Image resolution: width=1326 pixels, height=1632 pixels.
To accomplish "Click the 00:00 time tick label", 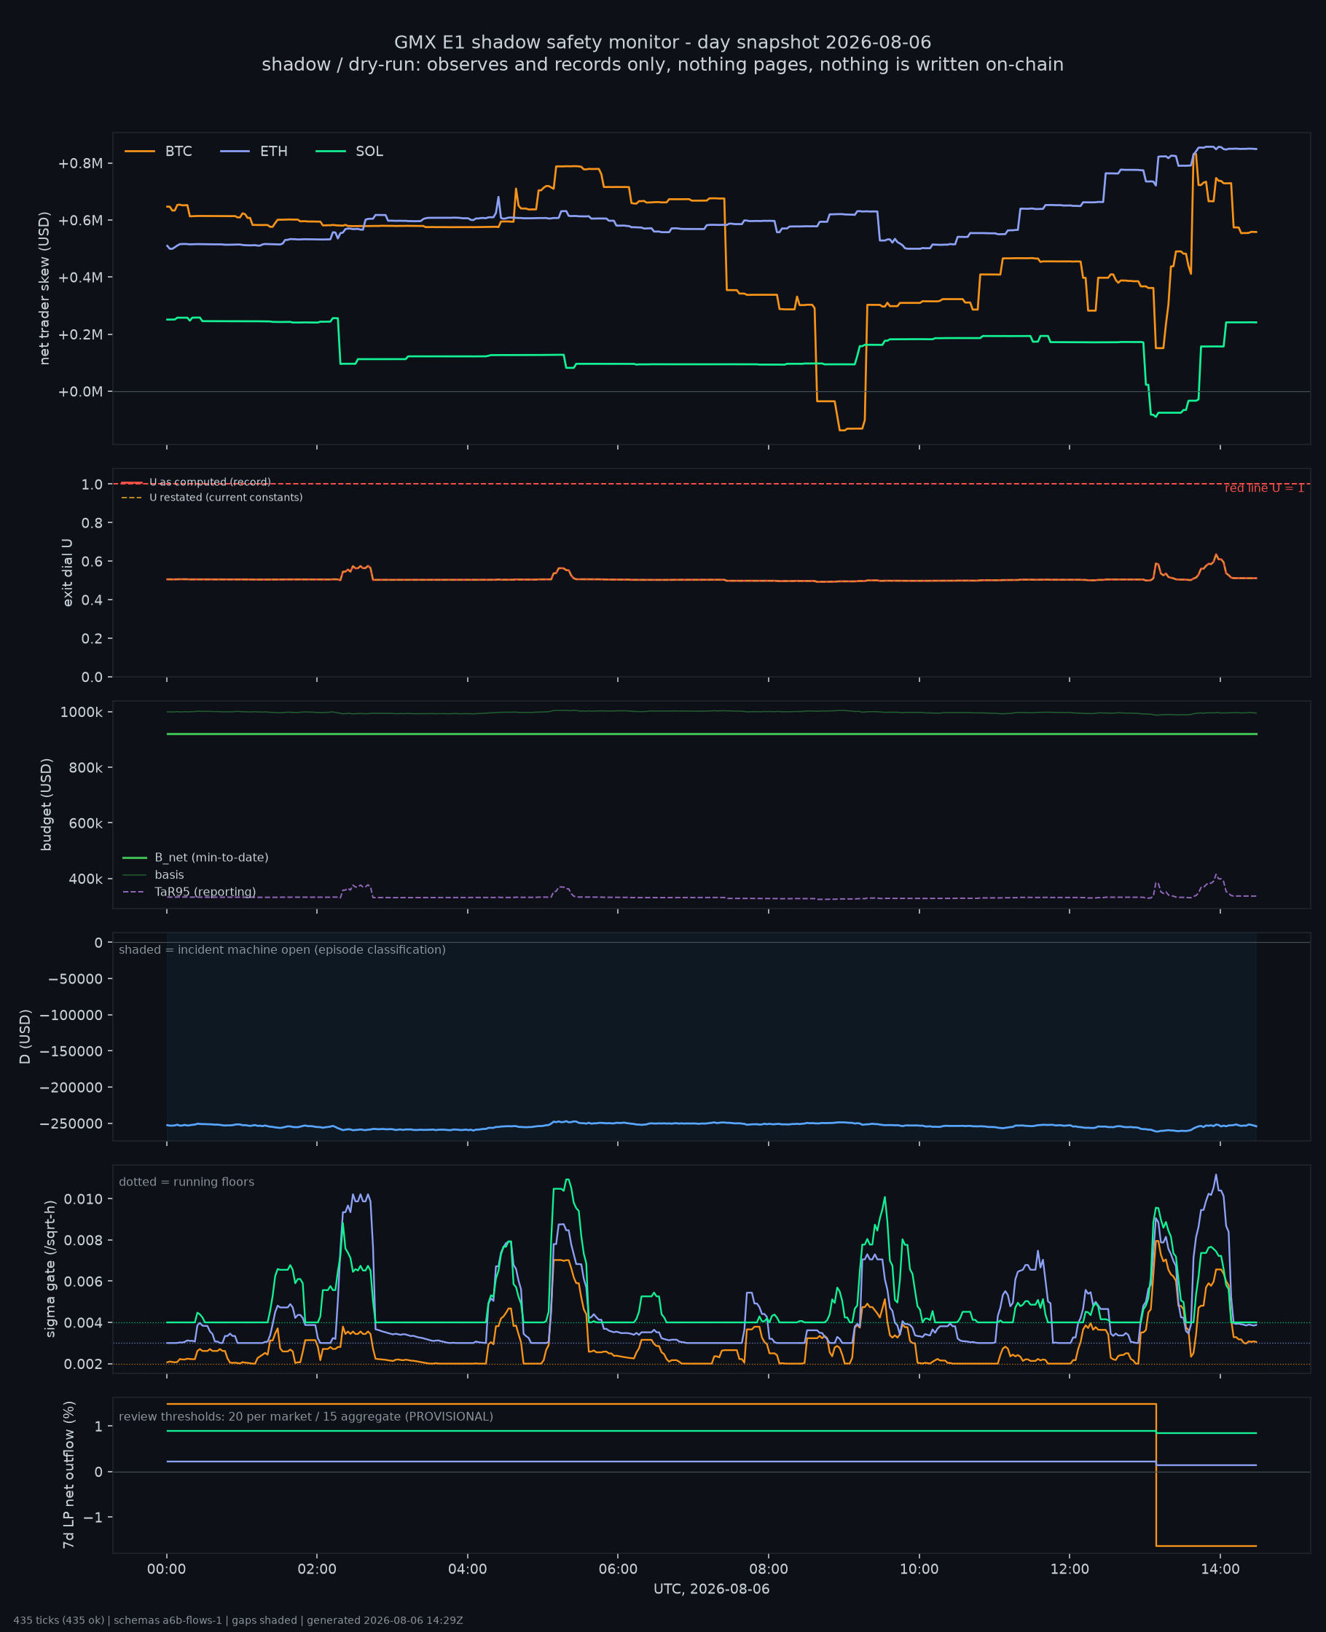I will pyautogui.click(x=167, y=1569).
